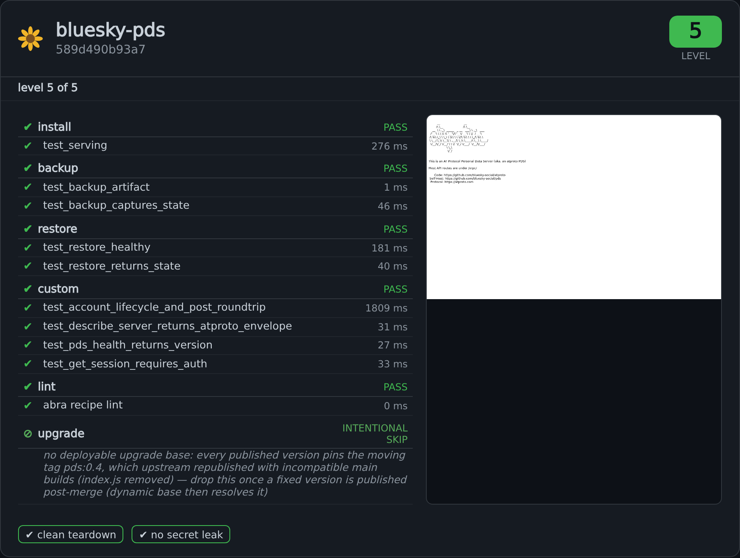This screenshot has height=558, width=740.
Task: Click the 31 ms duration value
Action: pos(393,327)
